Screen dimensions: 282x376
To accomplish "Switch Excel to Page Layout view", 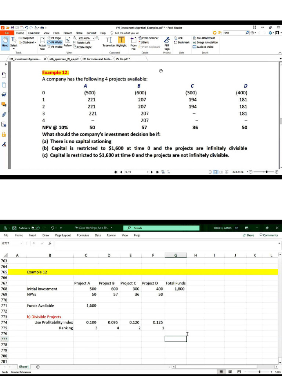I will (231, 372).
